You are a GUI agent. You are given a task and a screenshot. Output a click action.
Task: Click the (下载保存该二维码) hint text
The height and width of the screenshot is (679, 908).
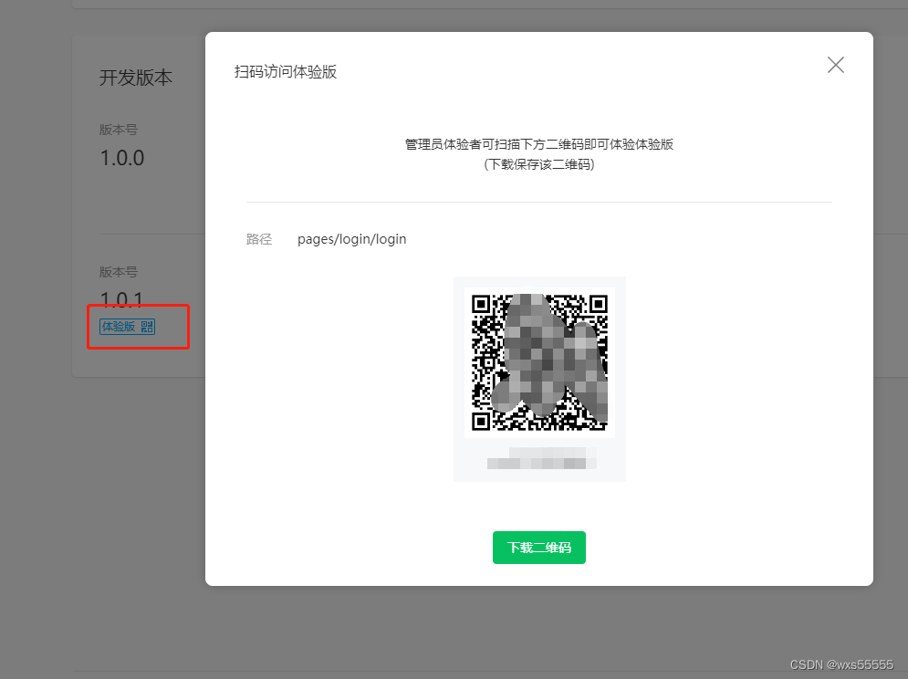[539, 164]
